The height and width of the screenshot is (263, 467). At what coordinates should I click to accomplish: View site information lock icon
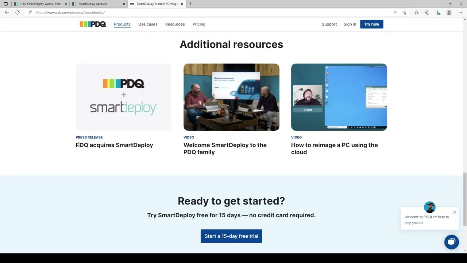pos(31,12)
